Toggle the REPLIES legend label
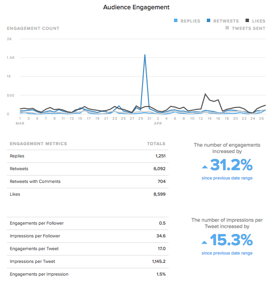The image size is (272, 284). 190,21
